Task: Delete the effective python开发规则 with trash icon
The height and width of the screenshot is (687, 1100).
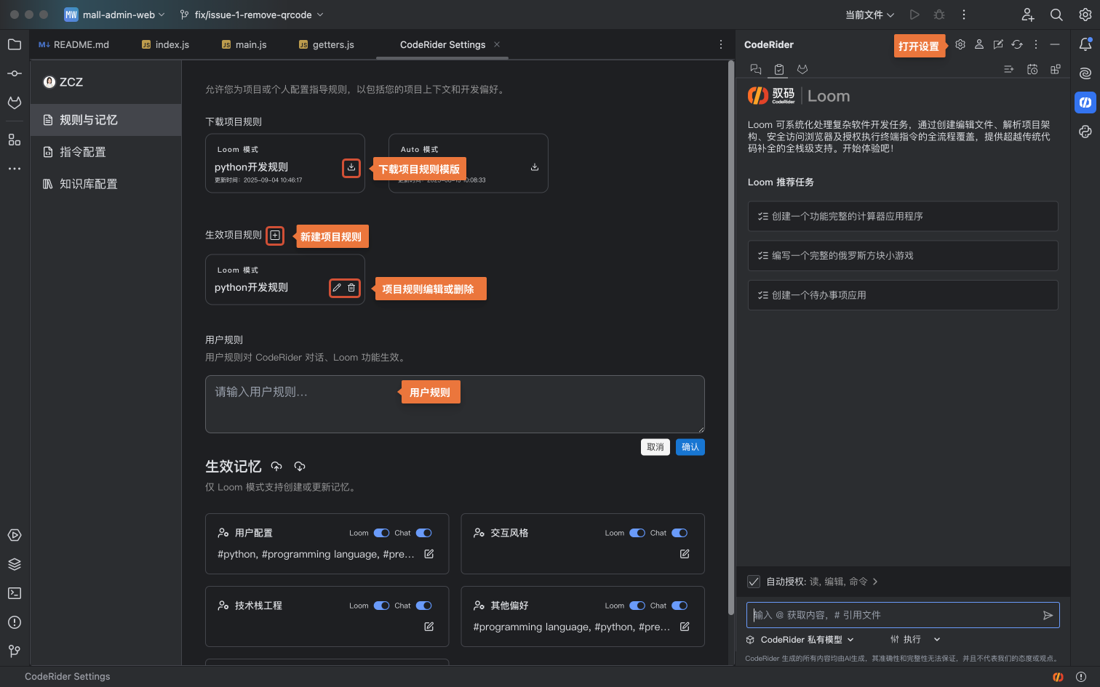Action: pyautogui.click(x=351, y=288)
